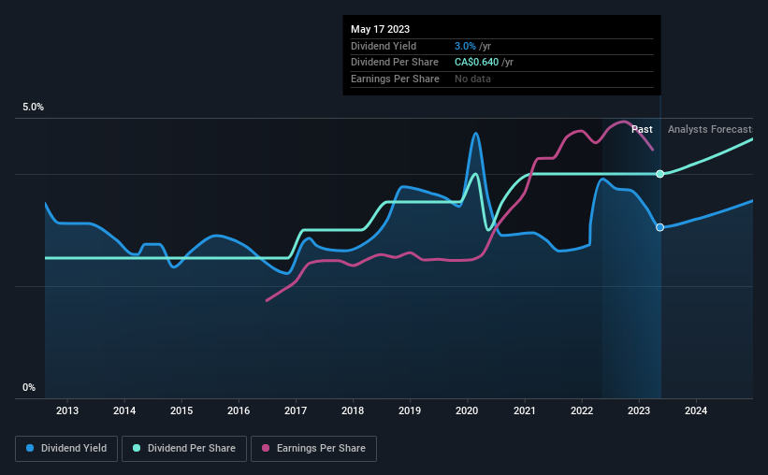
Task: Click the 2018 x-axis label
Action: point(353,410)
